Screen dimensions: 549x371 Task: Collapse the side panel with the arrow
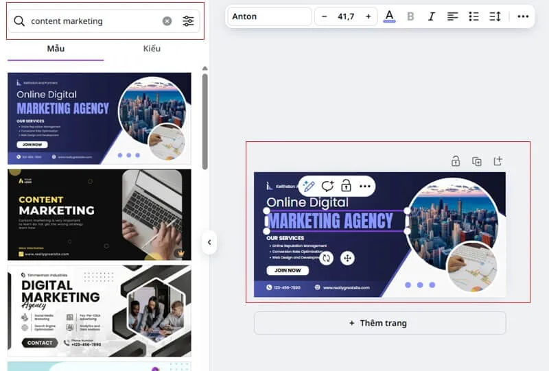tap(209, 242)
